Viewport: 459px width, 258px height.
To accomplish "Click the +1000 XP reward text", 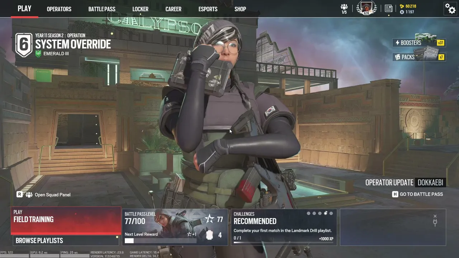I will coord(326,238).
